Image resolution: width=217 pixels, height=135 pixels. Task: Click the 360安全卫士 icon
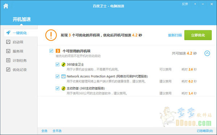click(63, 64)
